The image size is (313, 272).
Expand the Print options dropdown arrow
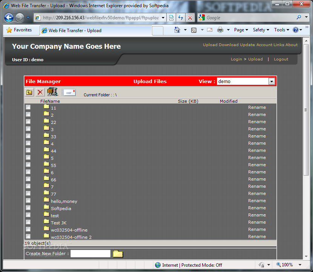229,30
